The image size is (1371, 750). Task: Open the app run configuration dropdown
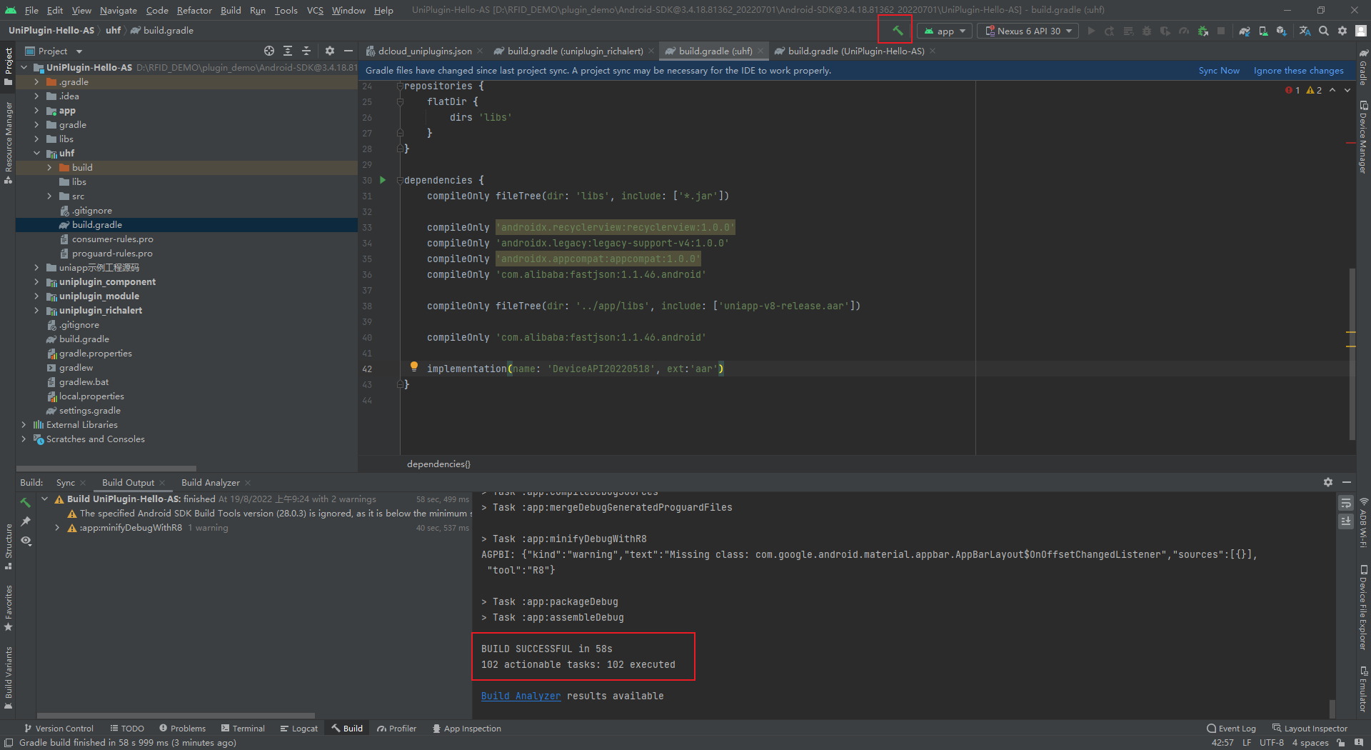[944, 31]
